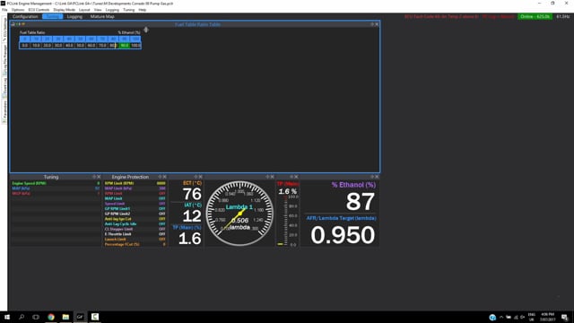This screenshot has height=323, width=574.
Task: Open the Logging menu in the menu bar
Action: [112, 10]
